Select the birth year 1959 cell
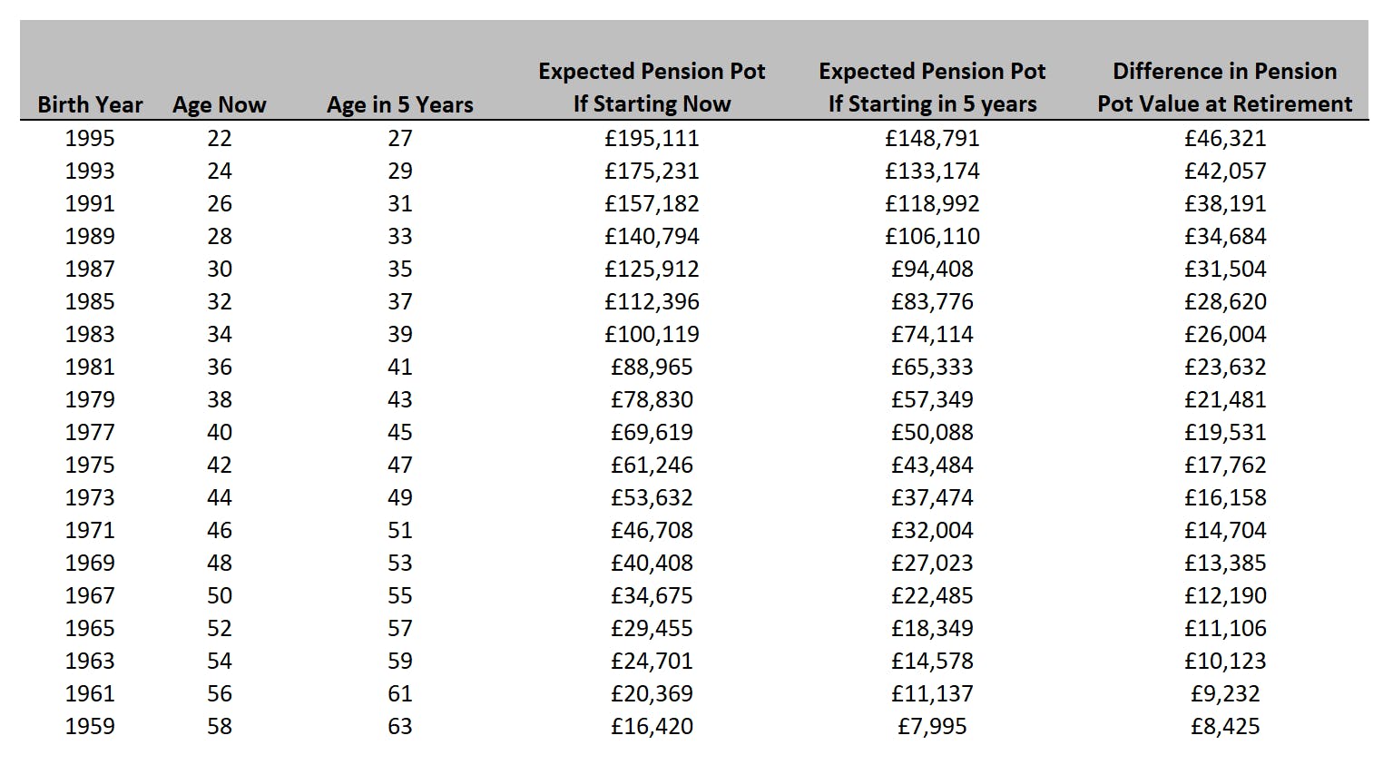The image size is (1393, 765). pyautogui.click(x=90, y=726)
